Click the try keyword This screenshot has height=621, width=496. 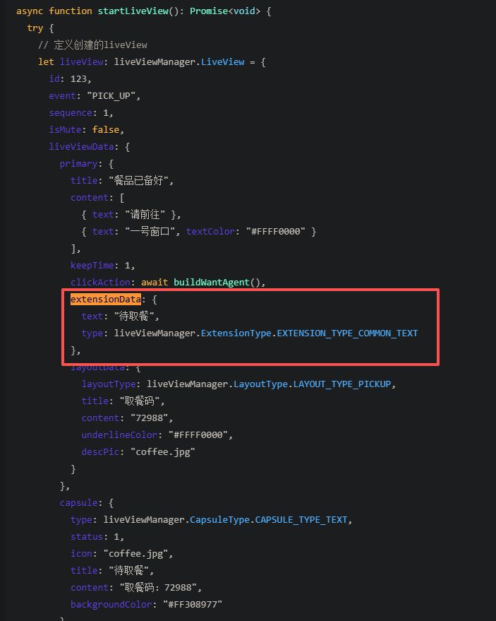(x=35, y=28)
